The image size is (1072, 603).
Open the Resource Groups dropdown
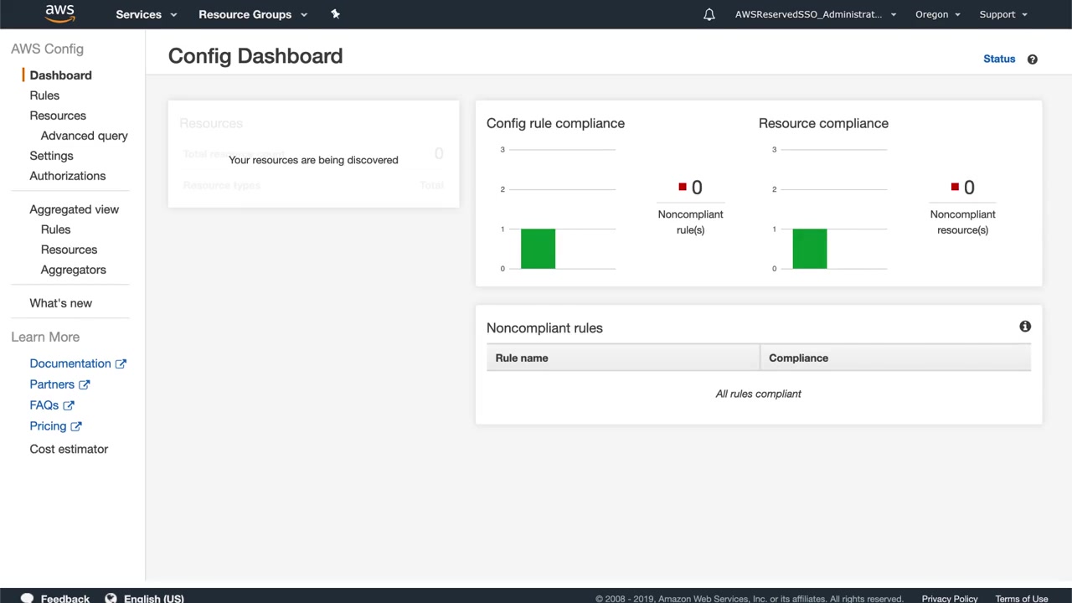click(252, 14)
